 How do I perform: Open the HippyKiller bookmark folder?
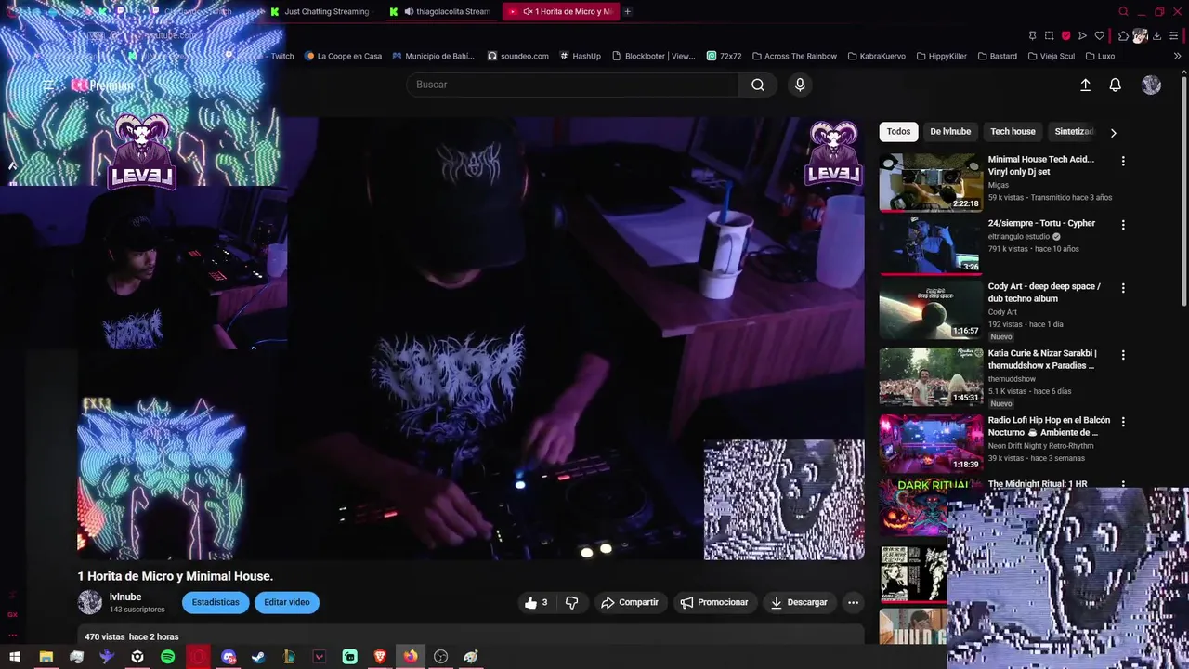[941, 56]
